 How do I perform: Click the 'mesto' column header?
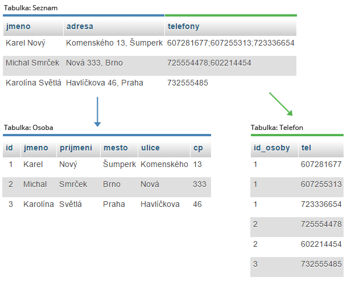click(x=115, y=148)
